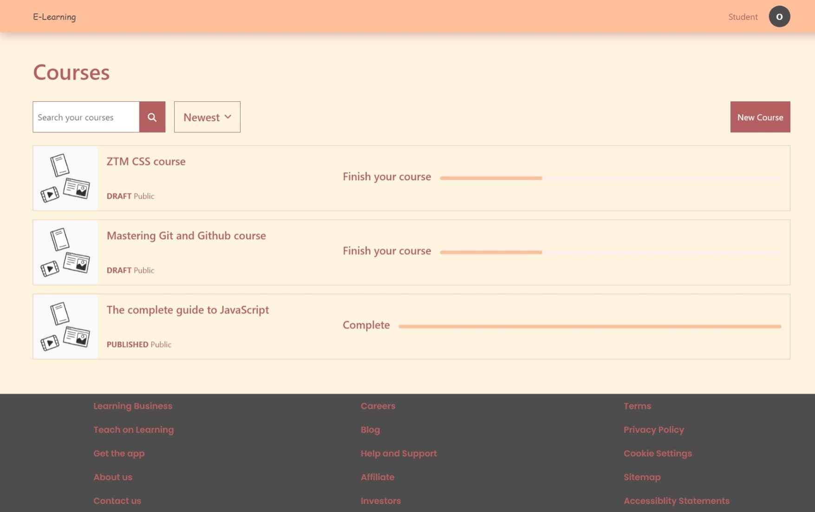Expand the Newest sort dropdown
815x512 pixels.
(x=207, y=117)
